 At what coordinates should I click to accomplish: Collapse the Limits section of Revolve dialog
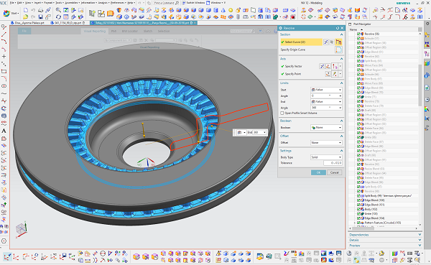coord(341,83)
